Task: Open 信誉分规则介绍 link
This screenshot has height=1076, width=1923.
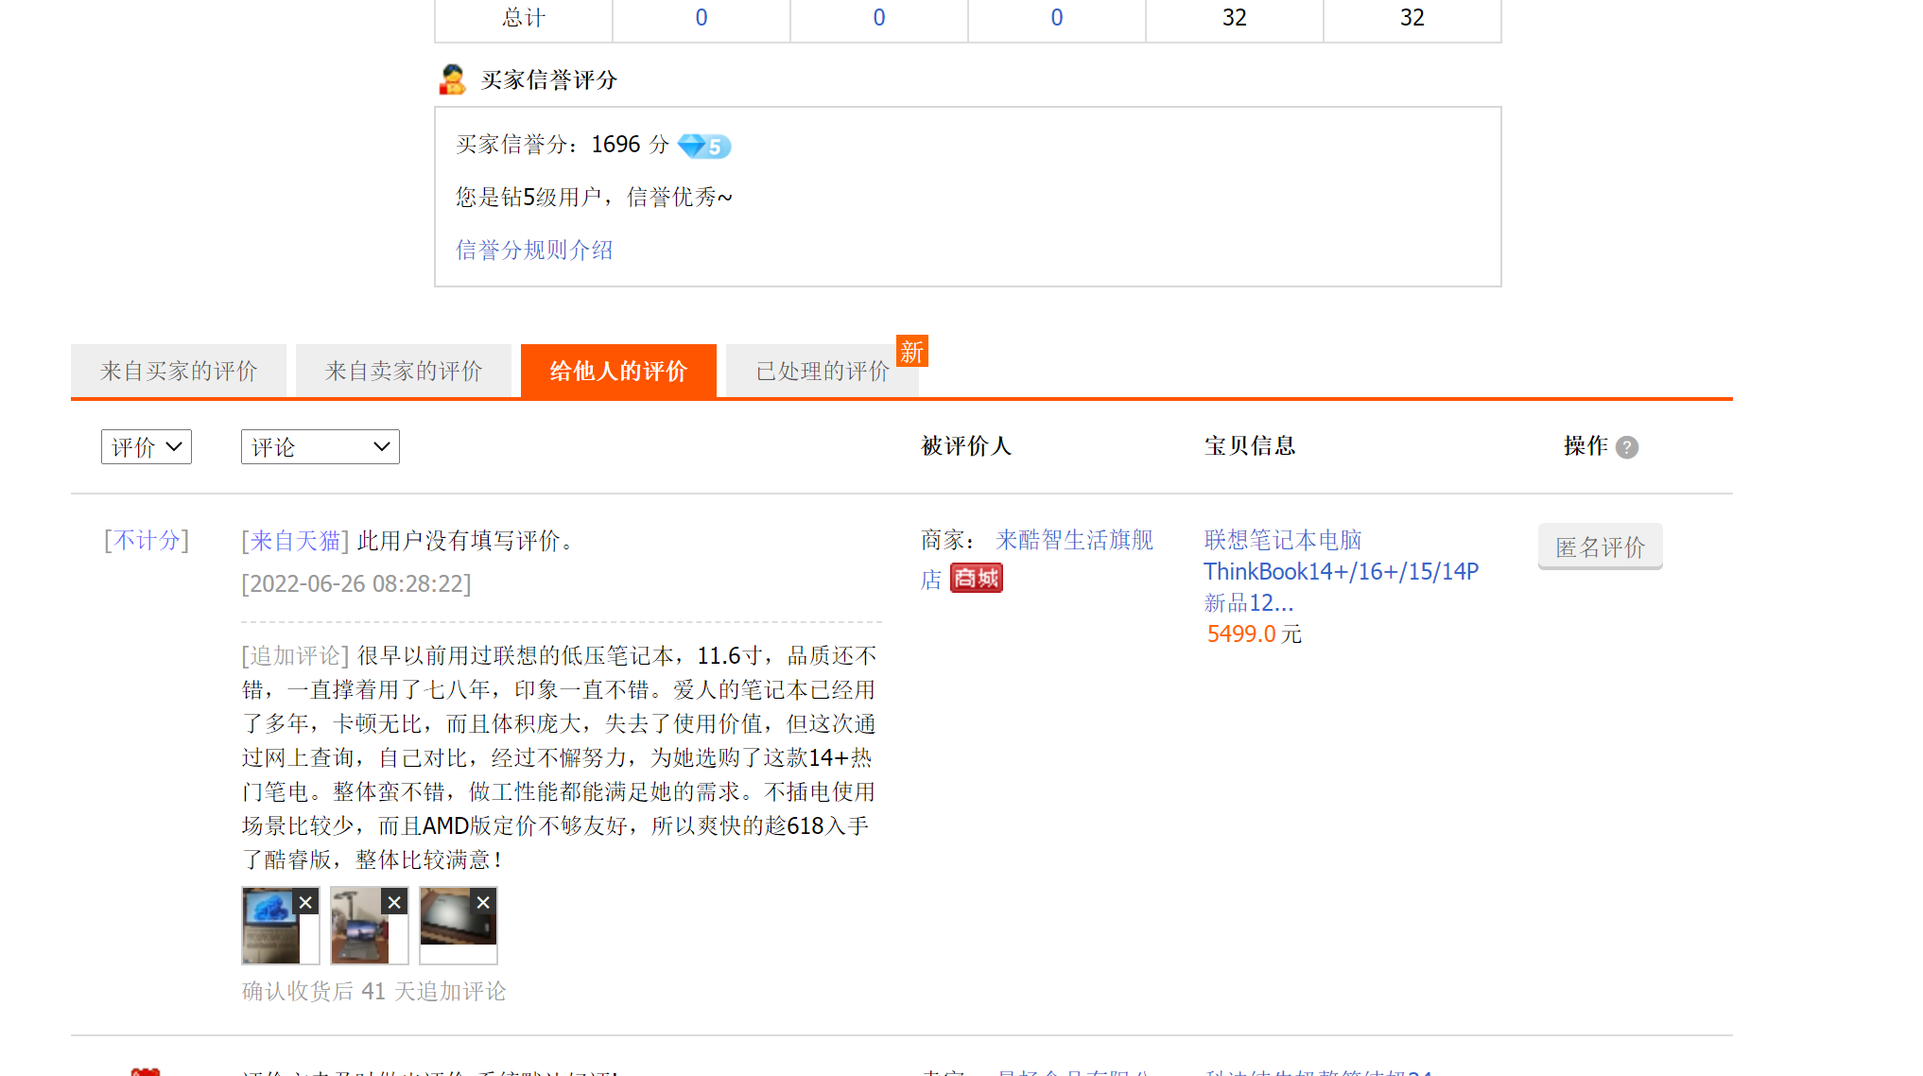Action: coord(534,251)
